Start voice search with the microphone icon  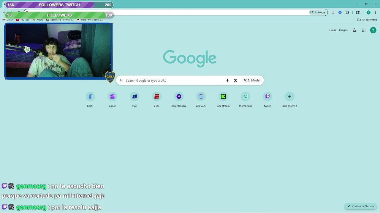[228, 80]
